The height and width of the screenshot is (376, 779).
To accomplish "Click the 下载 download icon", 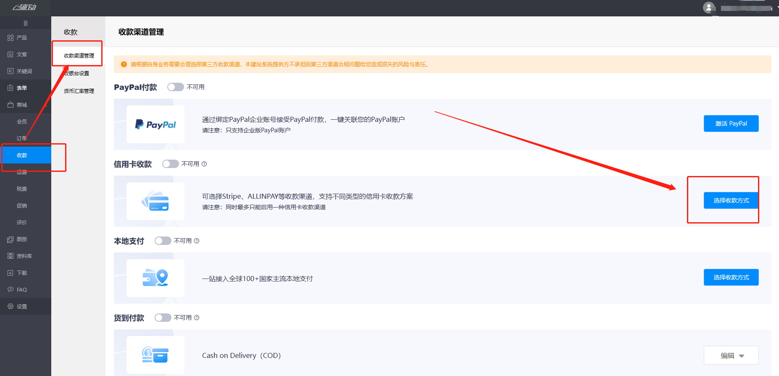I will [x=11, y=273].
